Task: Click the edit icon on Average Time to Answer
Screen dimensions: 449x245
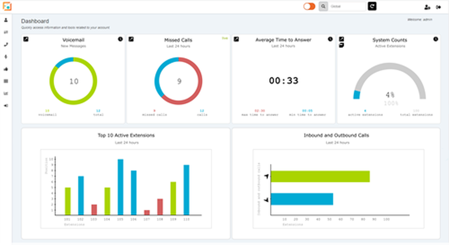Action: 236,39
